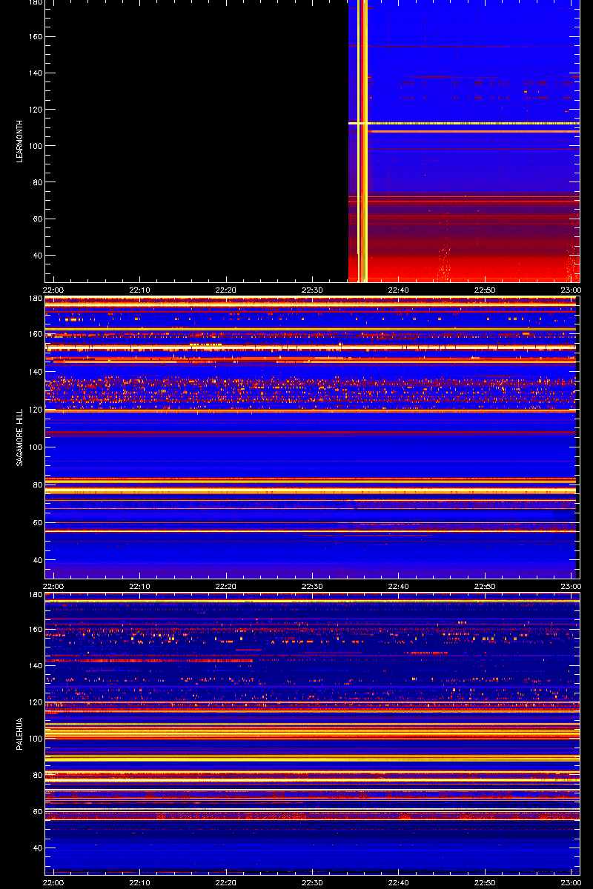Screen dimensions: 593x889
Task: Click the 100 frequency tick on Learmonth axis
Action: click(34, 146)
